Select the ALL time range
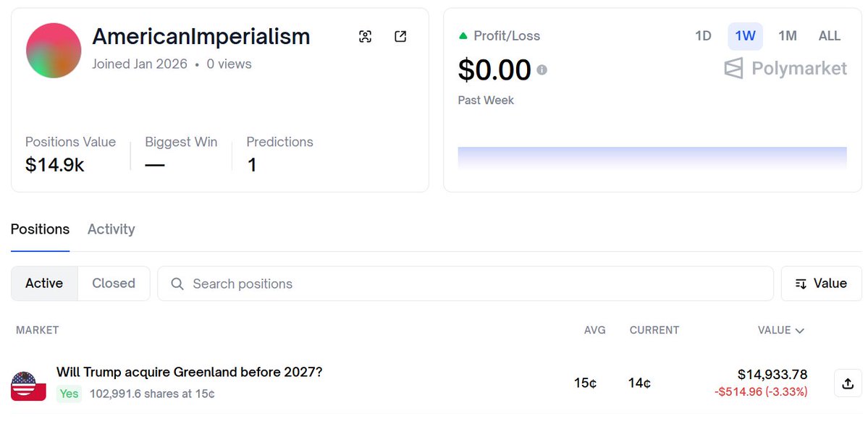The height and width of the screenshot is (429, 868). 829,35
